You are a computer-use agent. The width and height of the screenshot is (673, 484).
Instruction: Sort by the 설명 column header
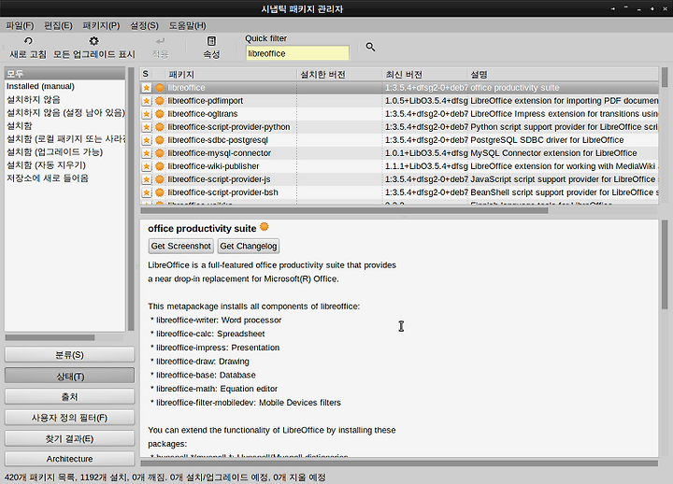click(x=563, y=74)
